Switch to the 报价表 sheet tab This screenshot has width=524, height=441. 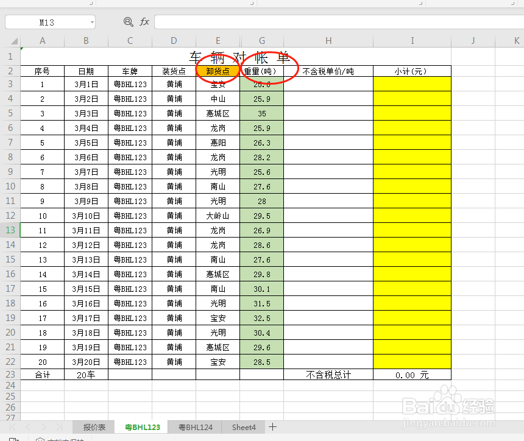click(94, 428)
